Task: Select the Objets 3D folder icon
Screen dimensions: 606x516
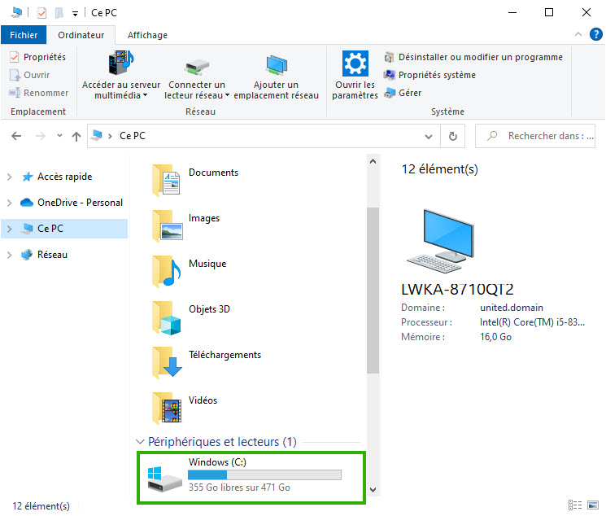Action: pyautogui.click(x=166, y=317)
